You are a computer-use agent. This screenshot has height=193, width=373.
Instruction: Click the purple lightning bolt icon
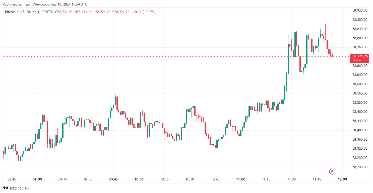[332, 172]
